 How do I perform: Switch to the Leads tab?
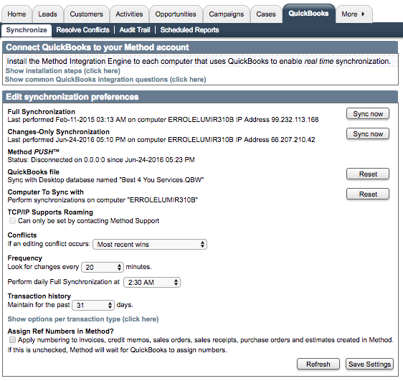pos(47,14)
